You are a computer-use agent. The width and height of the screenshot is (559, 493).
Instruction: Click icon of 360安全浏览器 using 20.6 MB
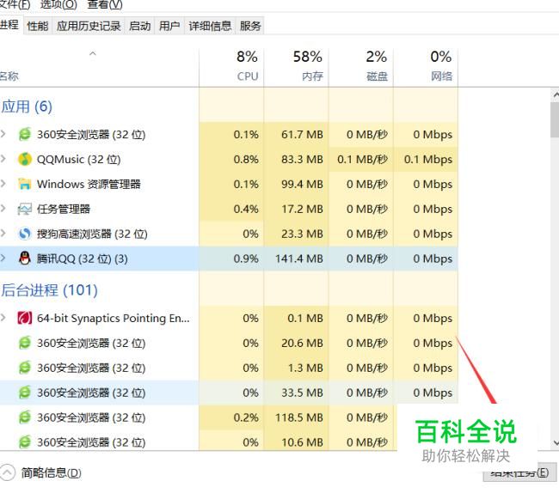(25, 343)
